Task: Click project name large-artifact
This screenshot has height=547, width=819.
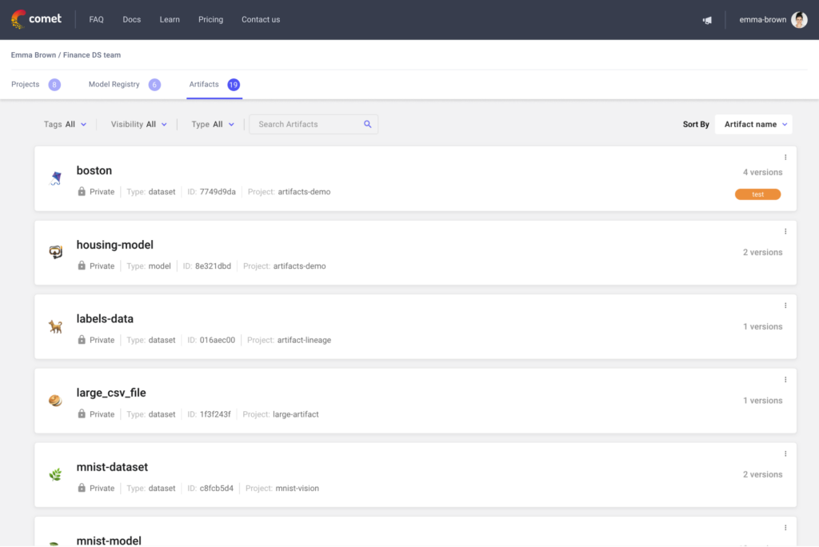Action: click(296, 414)
